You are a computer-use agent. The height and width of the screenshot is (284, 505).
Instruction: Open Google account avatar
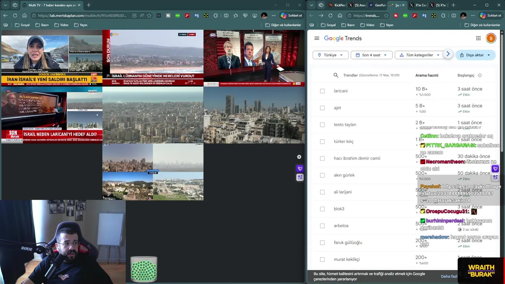tap(491, 38)
